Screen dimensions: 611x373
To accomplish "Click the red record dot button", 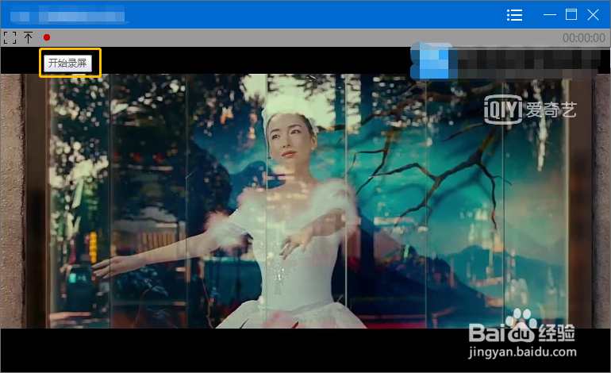I will click(47, 37).
